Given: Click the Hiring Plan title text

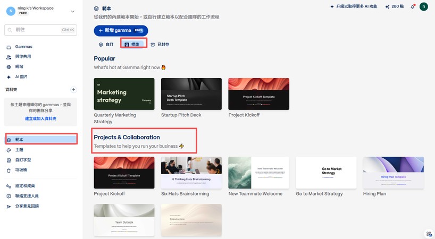Looking at the screenshot, I should pos(374,194).
